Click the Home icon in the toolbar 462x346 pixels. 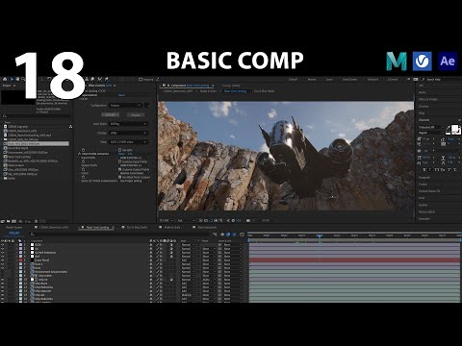5,79
